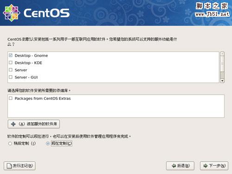232x174 pixels.
Task: Click the (A) 添加额外的软件库 button
Action: tap(34, 124)
